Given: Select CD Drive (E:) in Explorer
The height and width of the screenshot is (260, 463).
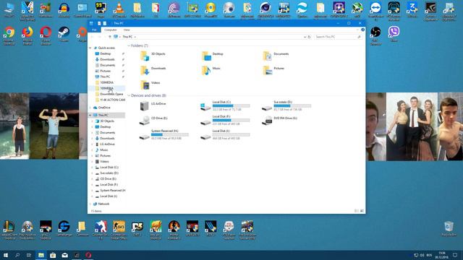Looking at the screenshot, I should pos(153,120).
